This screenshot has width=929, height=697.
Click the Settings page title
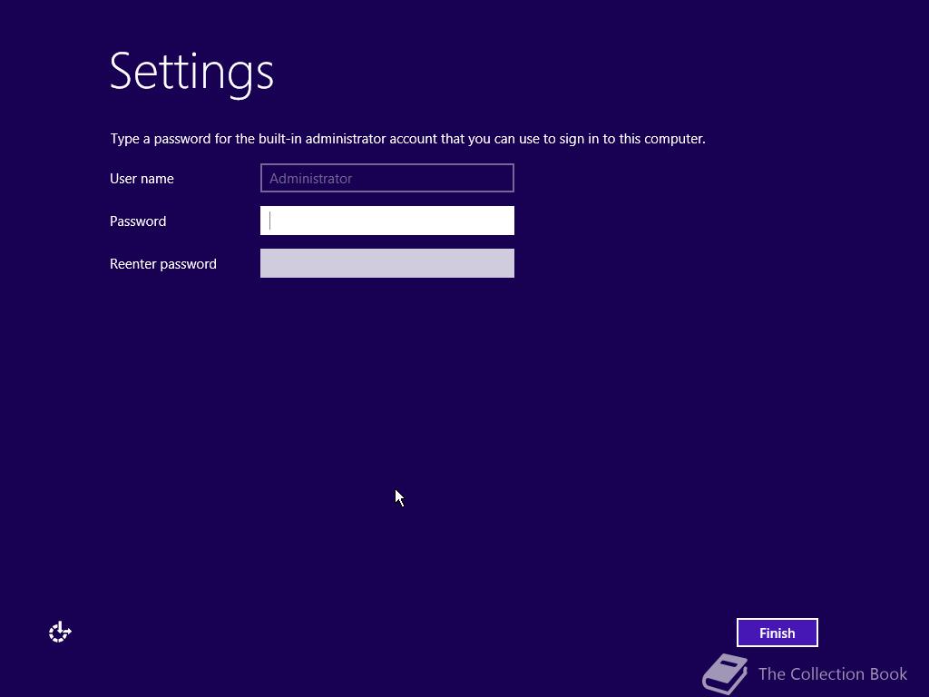pyautogui.click(x=191, y=73)
